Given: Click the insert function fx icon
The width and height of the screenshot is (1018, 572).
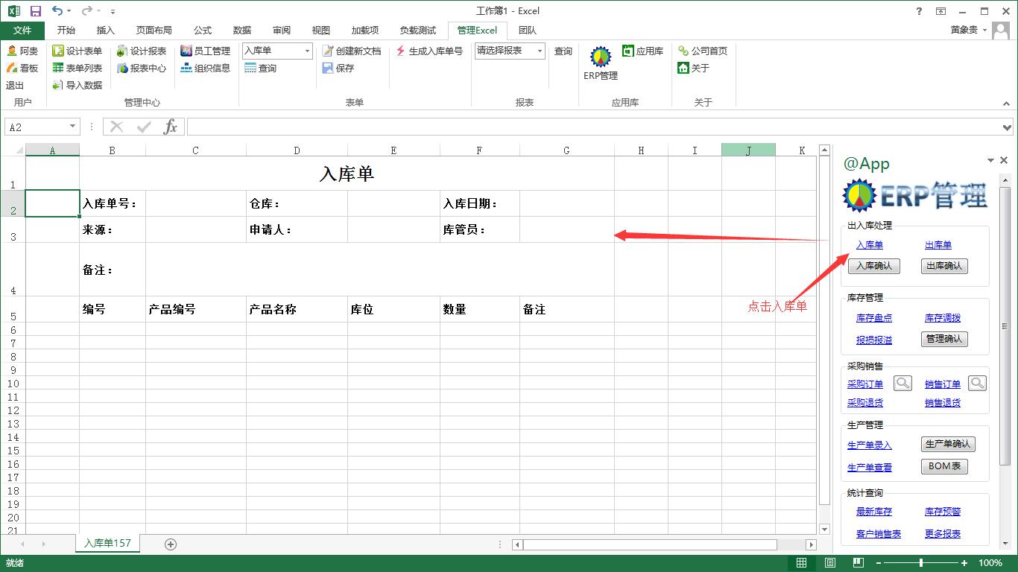Looking at the screenshot, I should coord(171,127).
